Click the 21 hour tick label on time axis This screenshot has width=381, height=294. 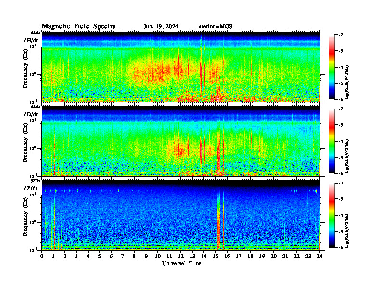point(285,257)
